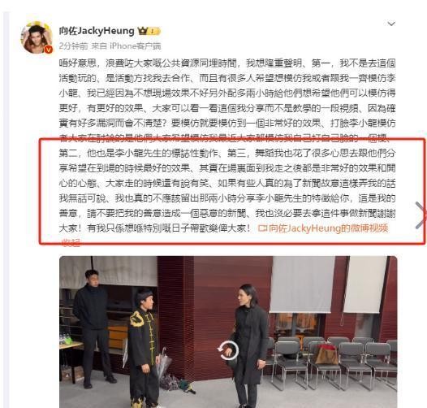Click the 2分钟前 timestamp
The width and height of the screenshot is (427, 408).
pyautogui.click(x=74, y=46)
